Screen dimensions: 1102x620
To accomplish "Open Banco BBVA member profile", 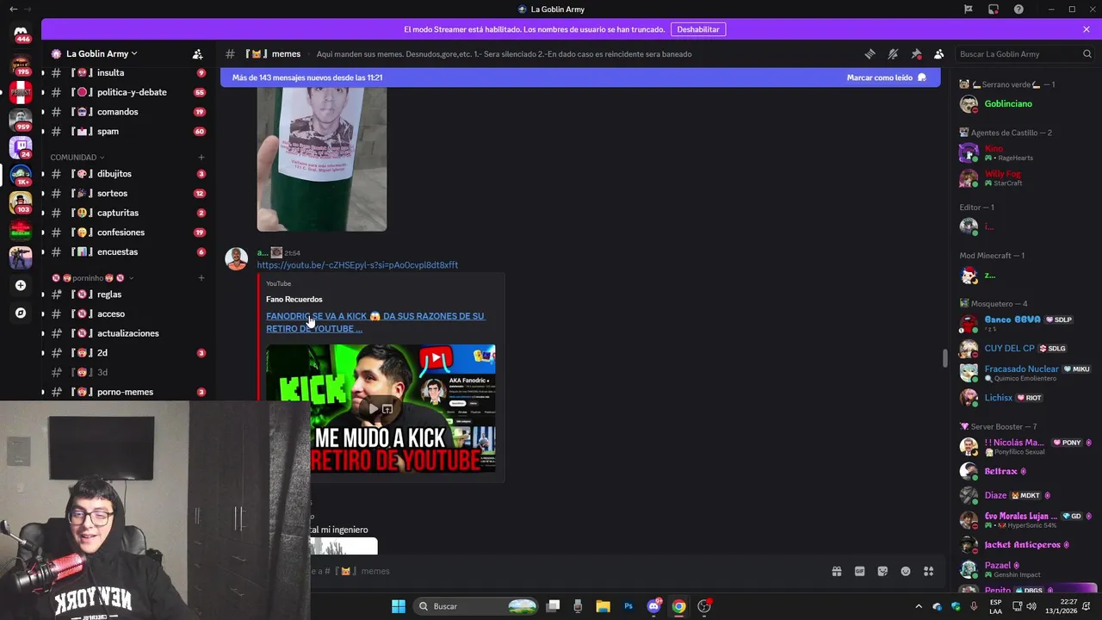I will click(x=1025, y=324).
